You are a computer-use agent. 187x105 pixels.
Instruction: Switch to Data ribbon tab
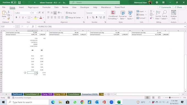coord(56,7)
